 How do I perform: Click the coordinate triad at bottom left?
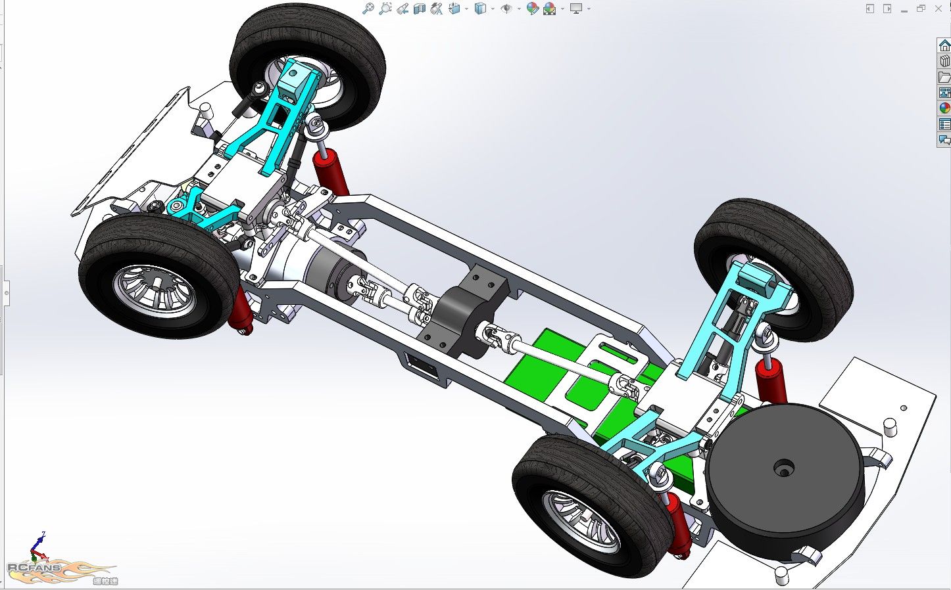coord(39,549)
